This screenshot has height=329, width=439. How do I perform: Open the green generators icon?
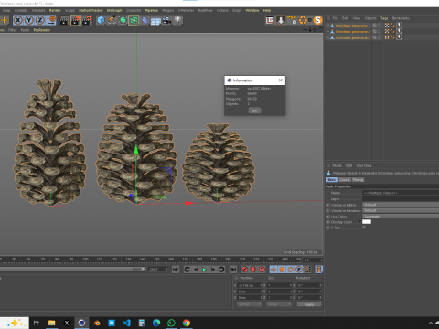123,20
